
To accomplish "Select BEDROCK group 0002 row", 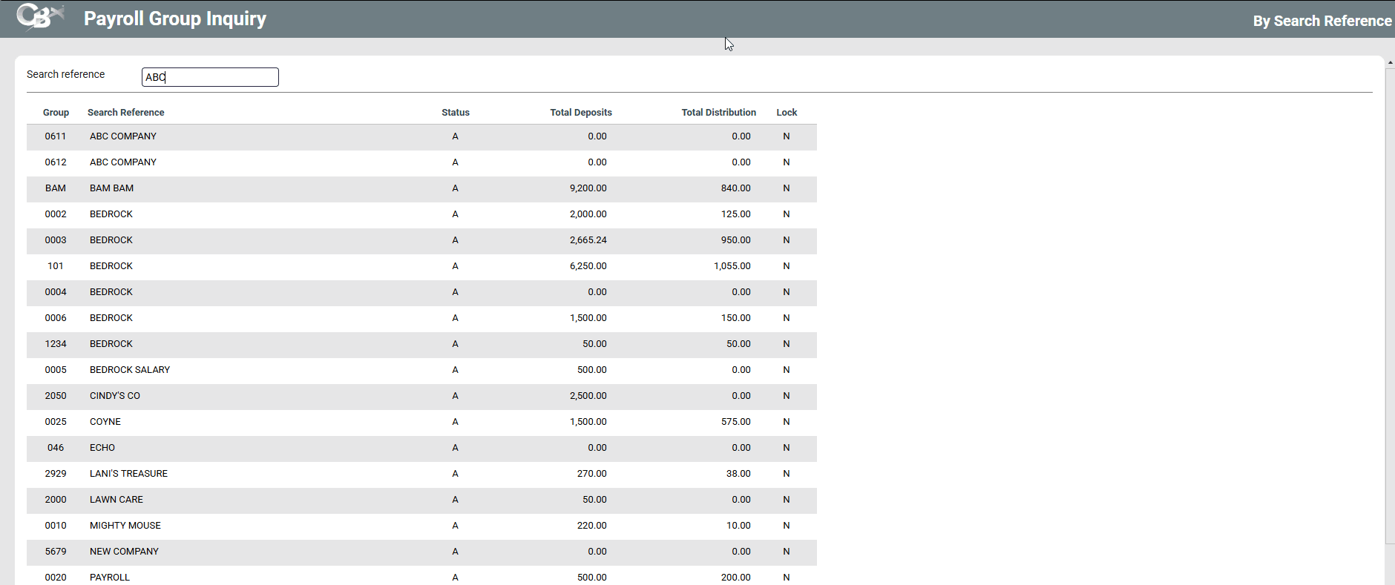I will pos(111,214).
